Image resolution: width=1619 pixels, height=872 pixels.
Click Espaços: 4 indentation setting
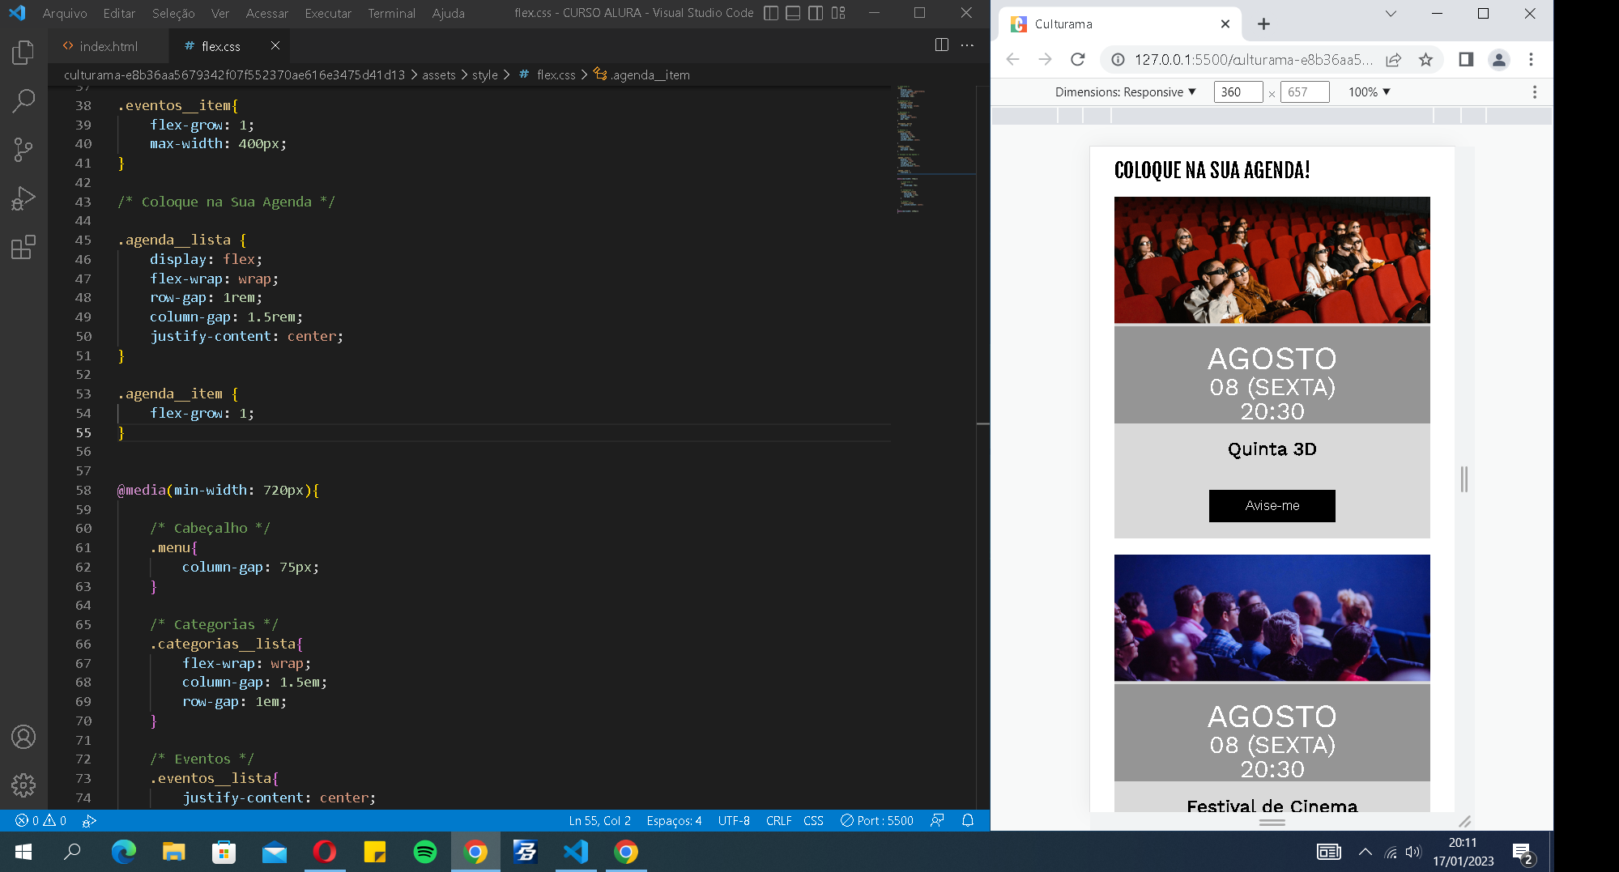click(674, 820)
